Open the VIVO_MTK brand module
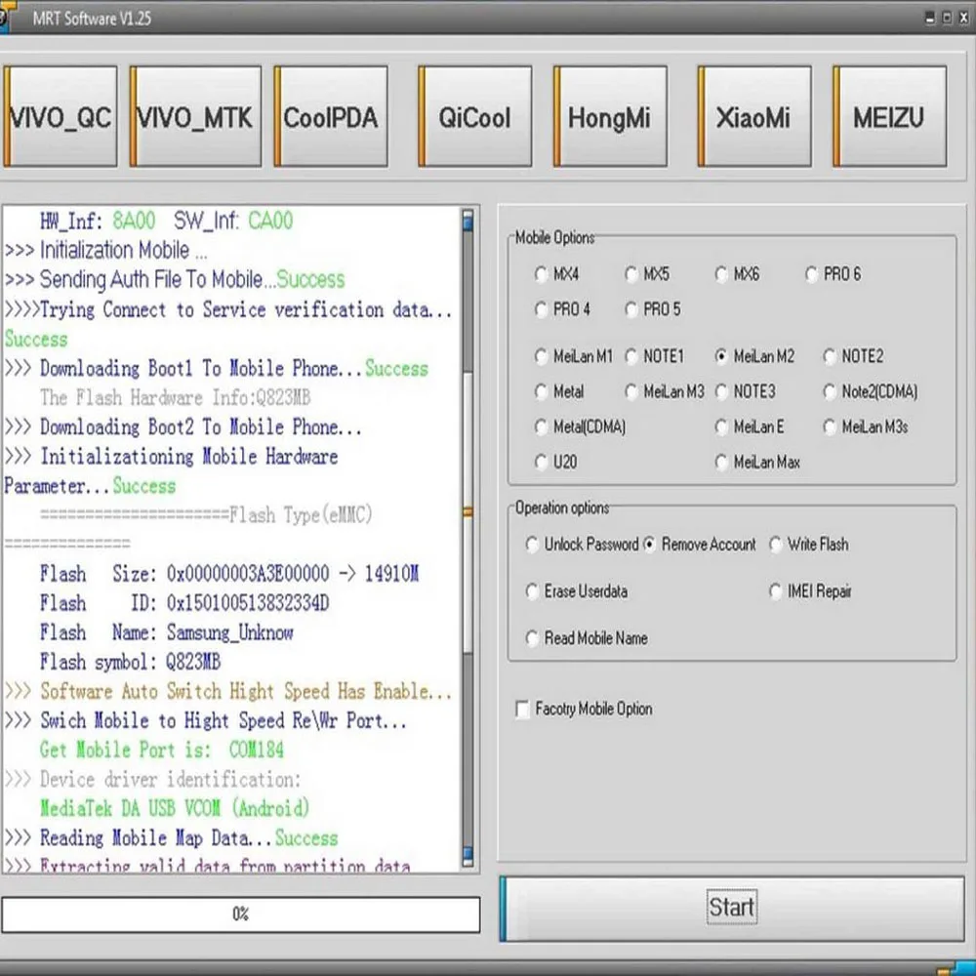 pyautogui.click(x=195, y=116)
